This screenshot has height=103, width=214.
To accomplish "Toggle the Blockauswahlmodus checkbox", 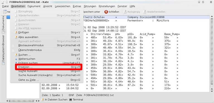I will (x=13, y=46).
